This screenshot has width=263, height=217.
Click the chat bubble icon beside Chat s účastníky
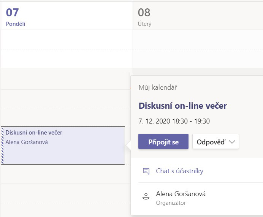(x=146, y=171)
